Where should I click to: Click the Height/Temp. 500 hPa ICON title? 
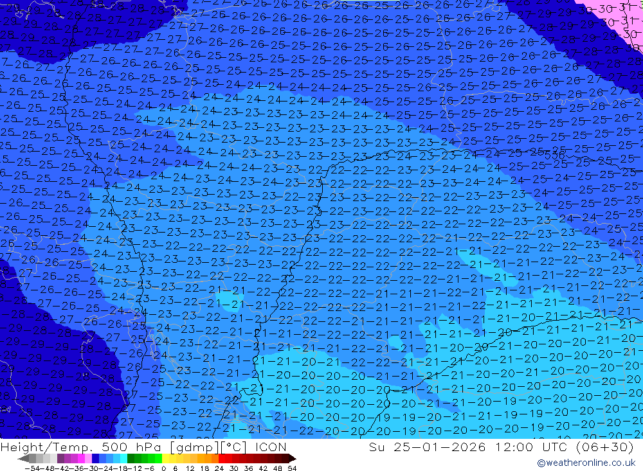(x=143, y=447)
